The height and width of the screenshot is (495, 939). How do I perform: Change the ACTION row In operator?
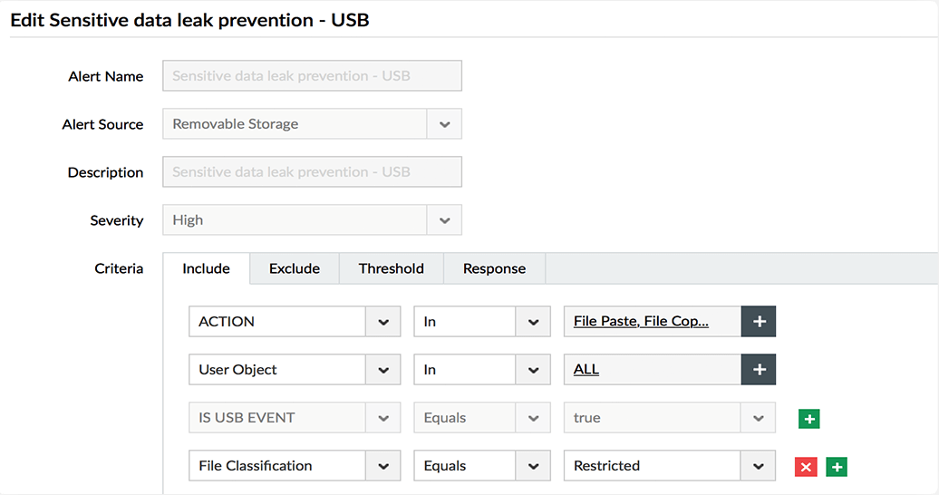pyautogui.click(x=533, y=322)
